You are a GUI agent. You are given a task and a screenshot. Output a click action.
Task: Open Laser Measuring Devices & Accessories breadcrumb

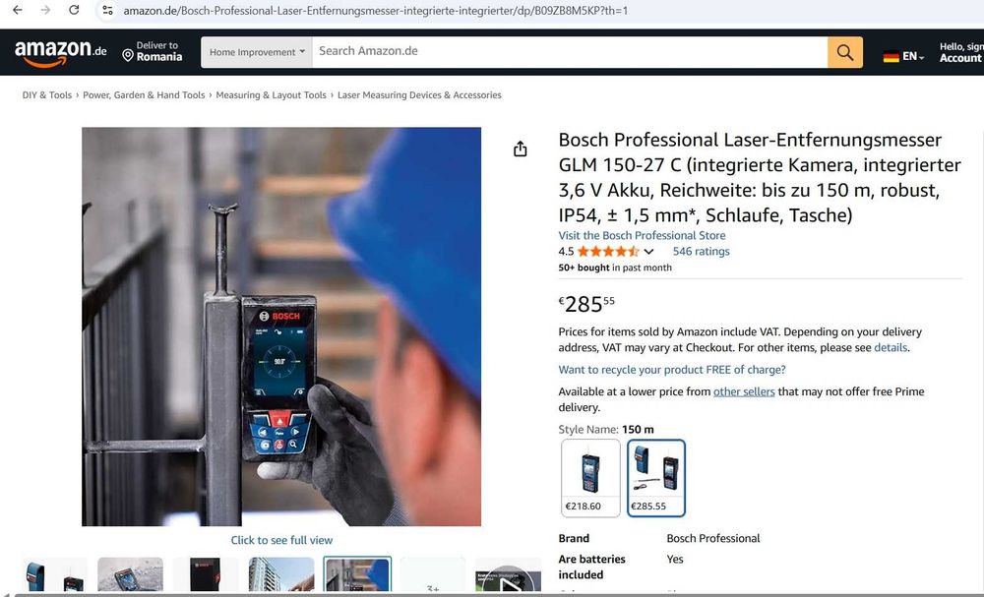(419, 95)
